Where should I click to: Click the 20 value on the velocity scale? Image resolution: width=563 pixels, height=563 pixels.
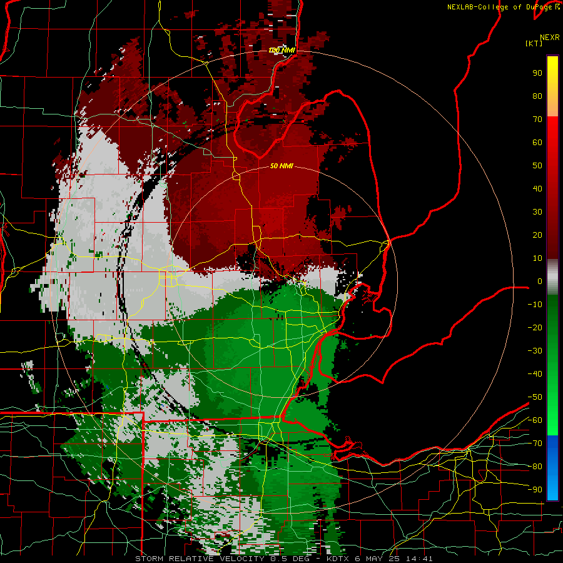pos(537,235)
